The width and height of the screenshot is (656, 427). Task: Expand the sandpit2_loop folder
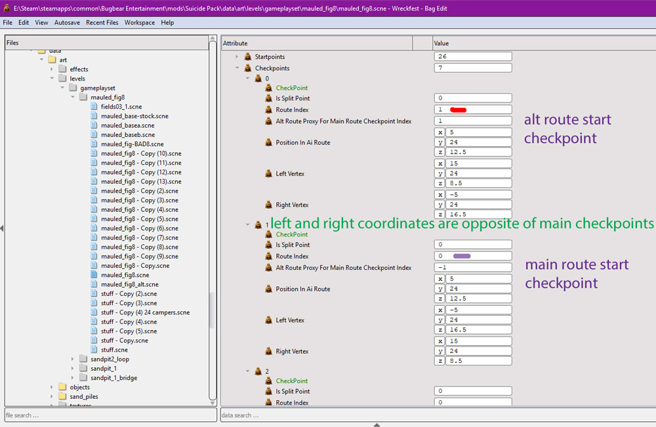(73, 359)
